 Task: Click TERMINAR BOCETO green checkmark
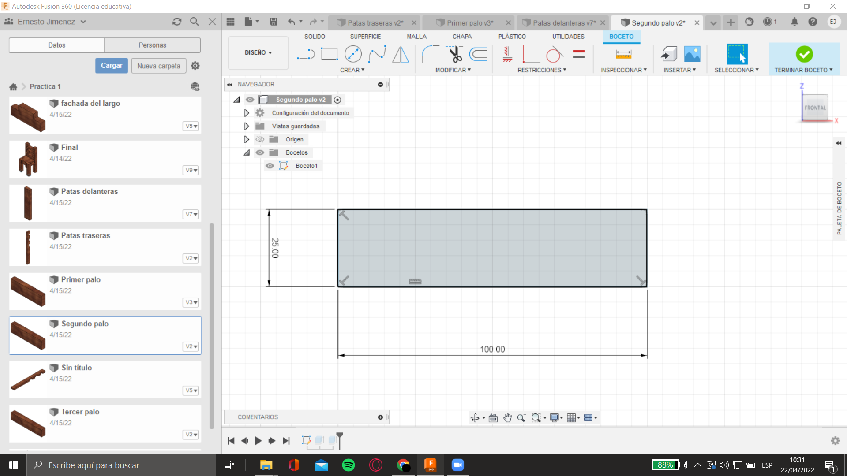pyautogui.click(x=804, y=54)
